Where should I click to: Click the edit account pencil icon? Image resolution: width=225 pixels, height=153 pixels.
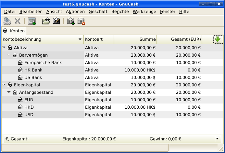click(x=56, y=21)
